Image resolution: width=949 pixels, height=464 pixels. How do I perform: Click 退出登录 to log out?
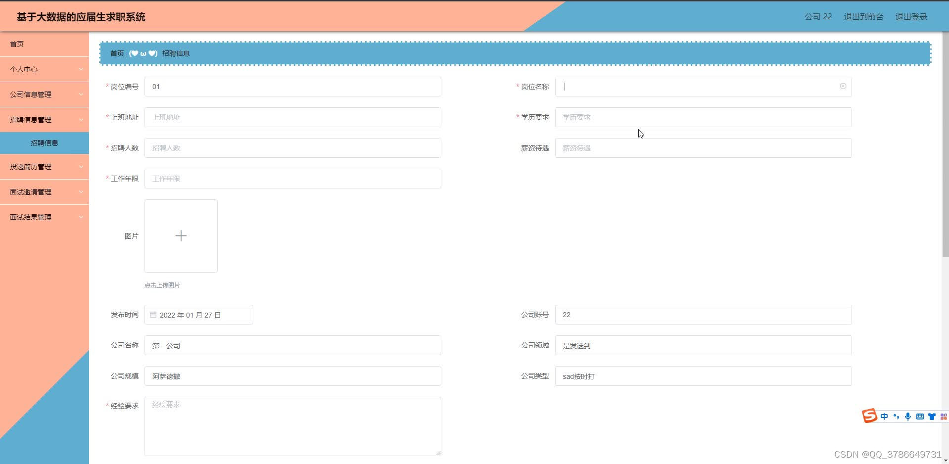pyautogui.click(x=911, y=16)
